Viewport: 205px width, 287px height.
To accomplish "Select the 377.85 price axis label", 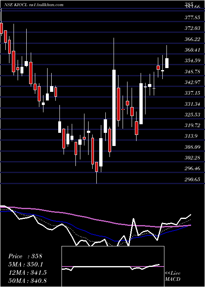I will (x=192, y=17).
